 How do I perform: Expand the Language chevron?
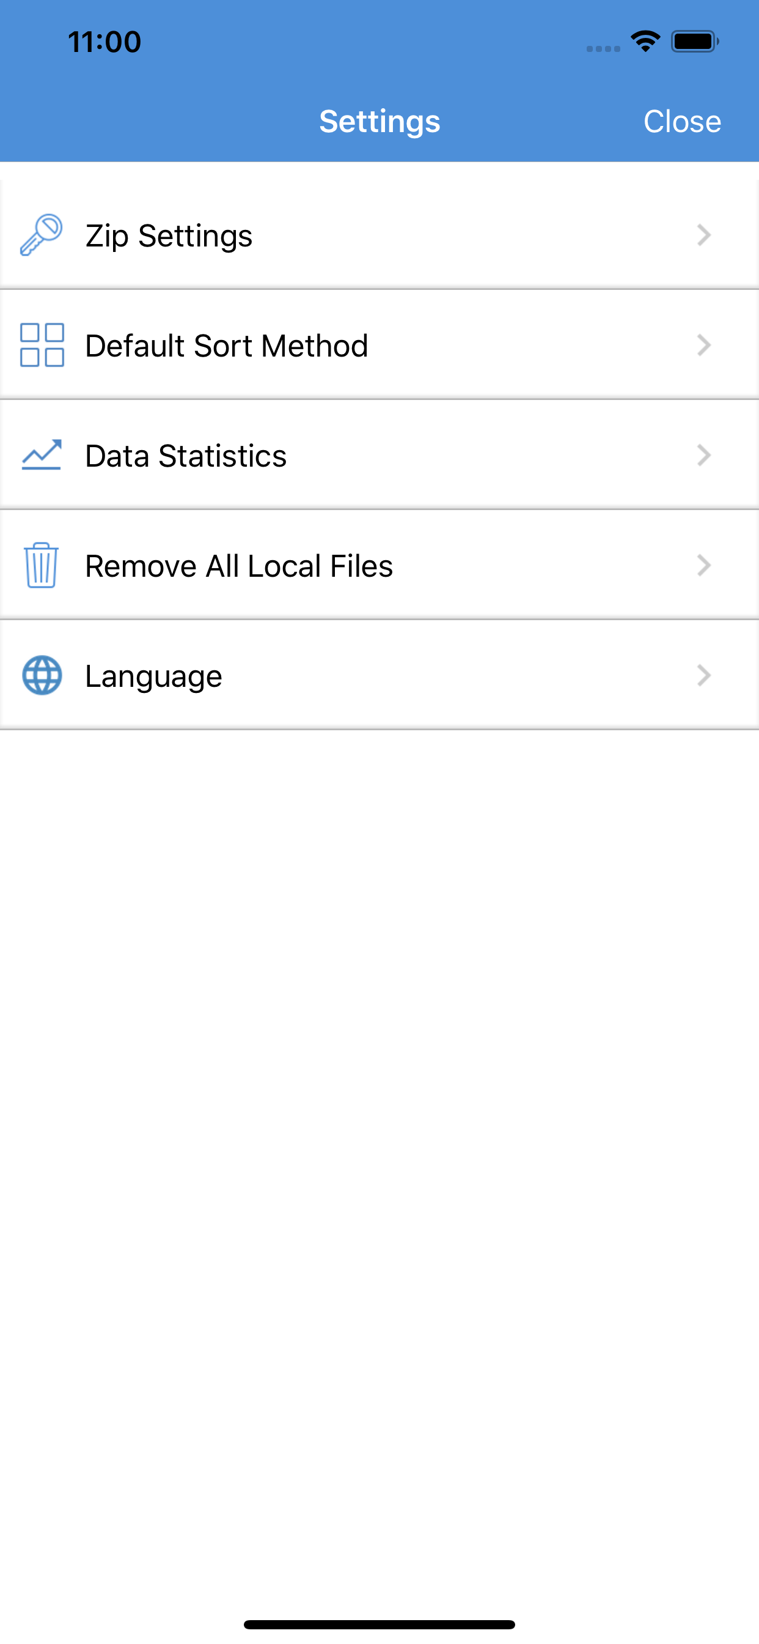(703, 675)
